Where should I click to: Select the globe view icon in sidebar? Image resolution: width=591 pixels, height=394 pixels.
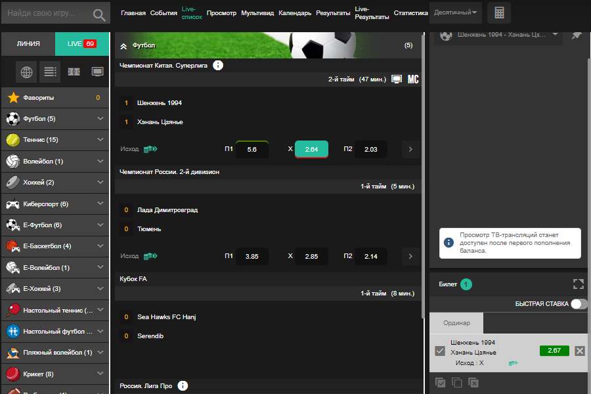pyautogui.click(x=27, y=72)
